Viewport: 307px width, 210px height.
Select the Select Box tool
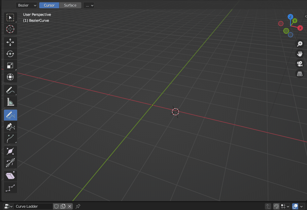[10, 17]
